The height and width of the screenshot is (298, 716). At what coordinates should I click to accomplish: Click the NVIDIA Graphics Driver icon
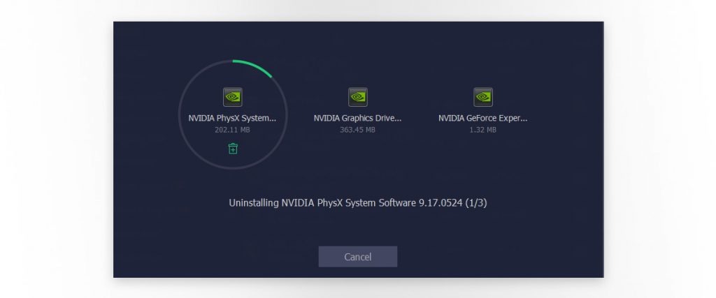click(x=357, y=97)
